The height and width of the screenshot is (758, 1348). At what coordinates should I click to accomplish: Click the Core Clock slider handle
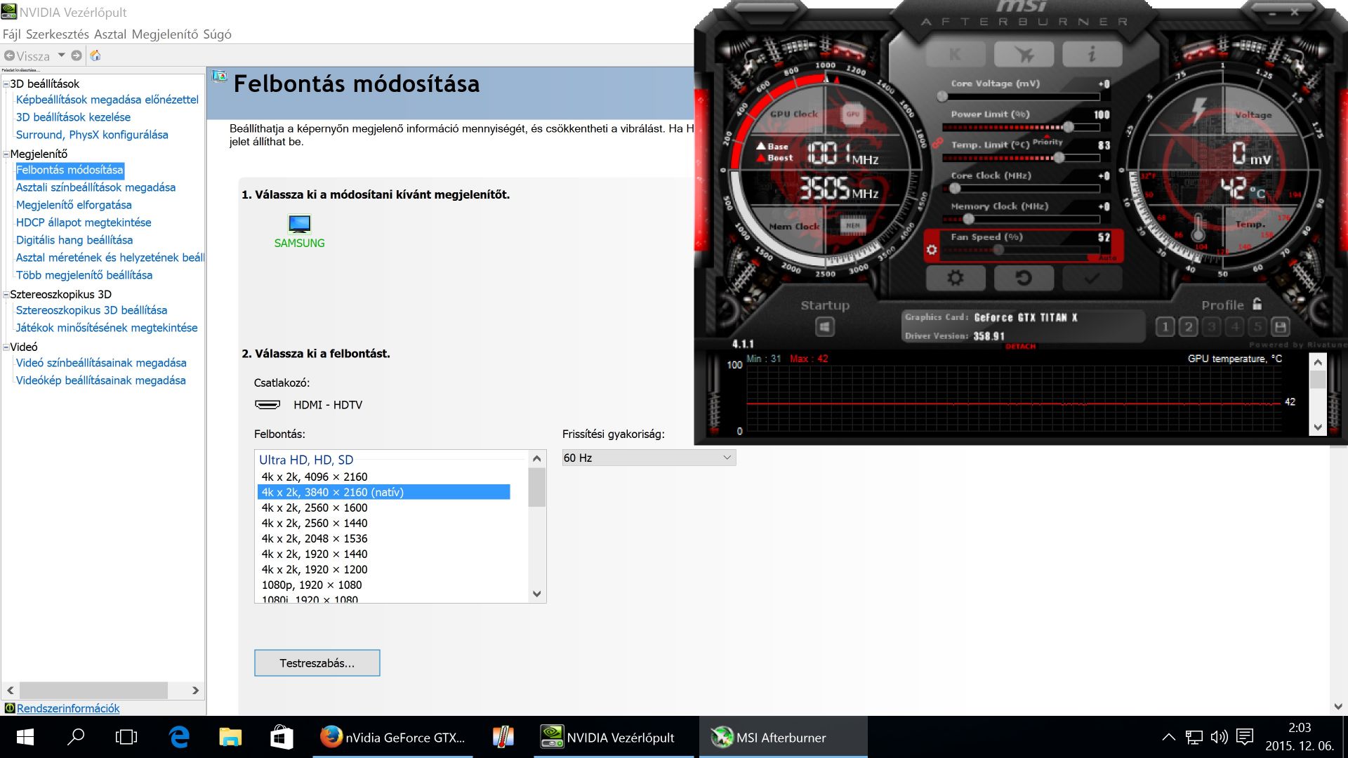pos(955,188)
